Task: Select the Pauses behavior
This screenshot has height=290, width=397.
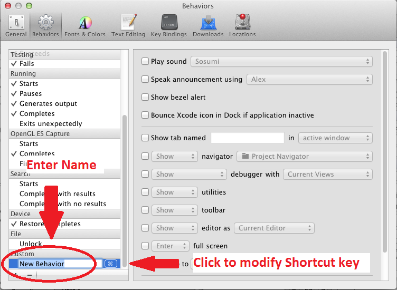Action: click(64, 93)
